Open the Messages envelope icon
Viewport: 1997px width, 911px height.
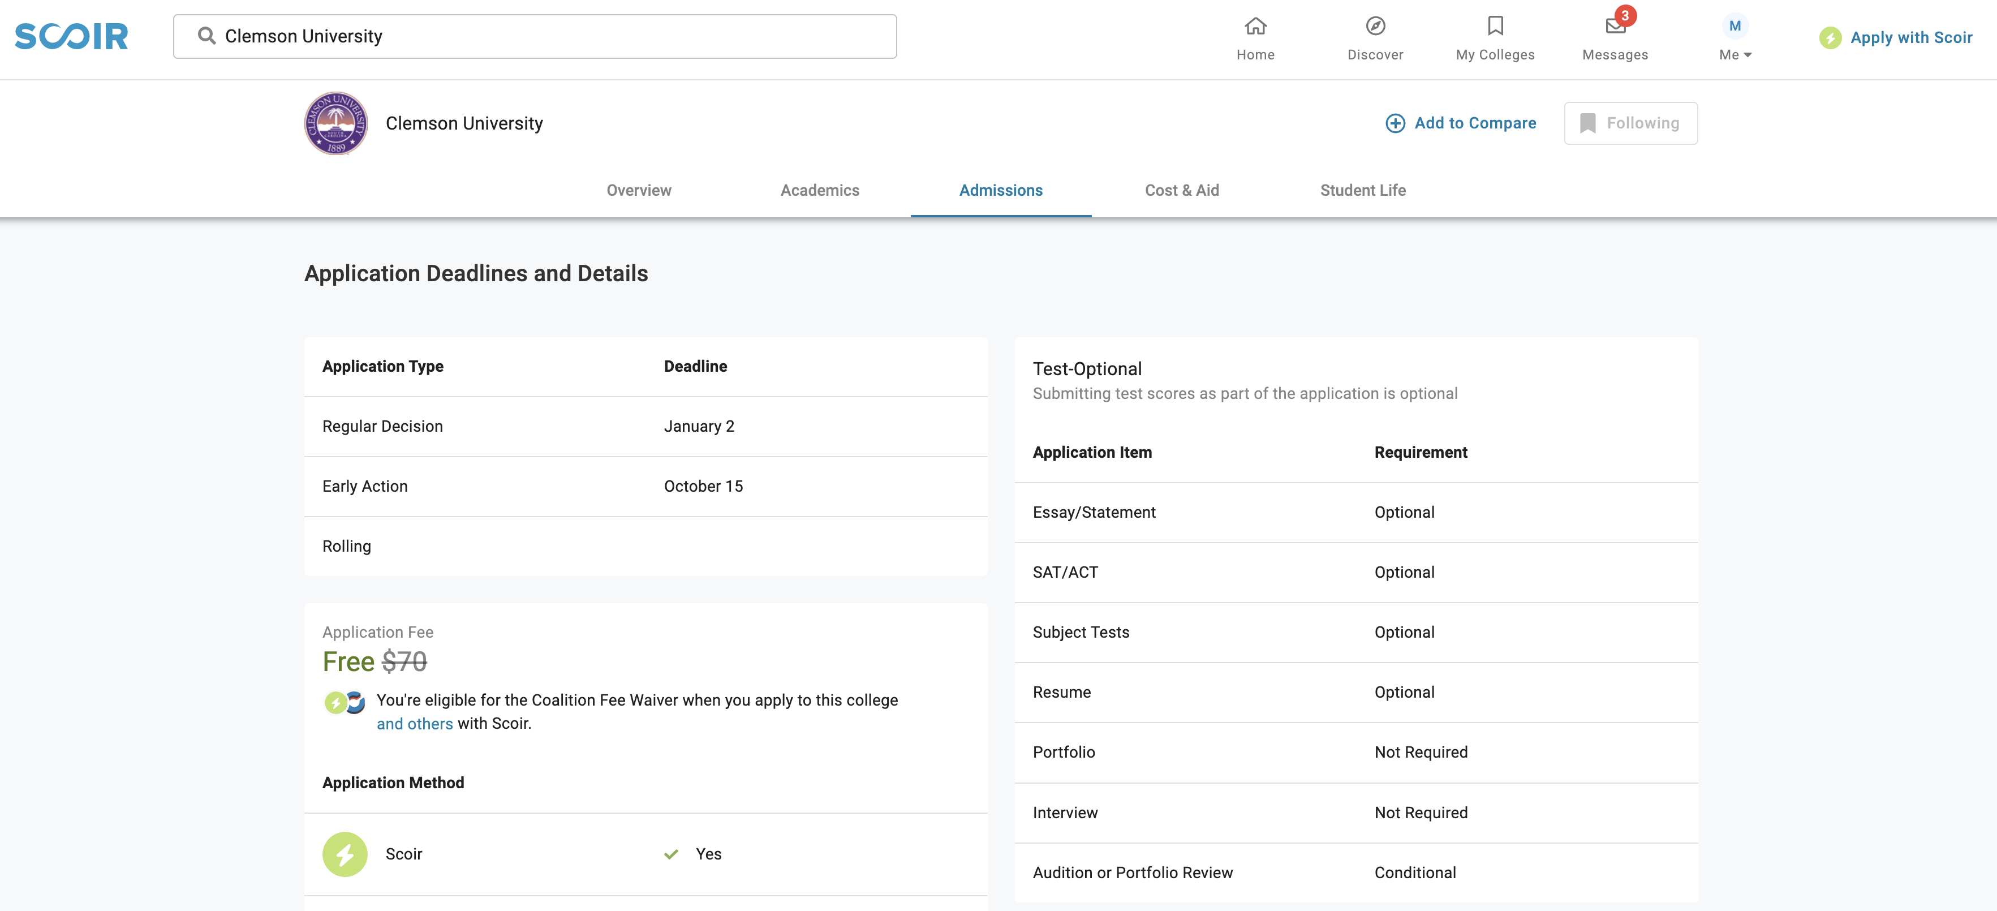coord(1615,27)
